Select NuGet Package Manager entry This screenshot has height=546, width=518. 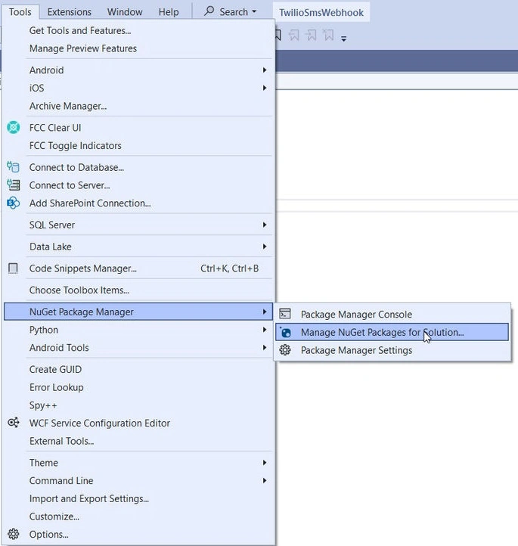(x=138, y=312)
